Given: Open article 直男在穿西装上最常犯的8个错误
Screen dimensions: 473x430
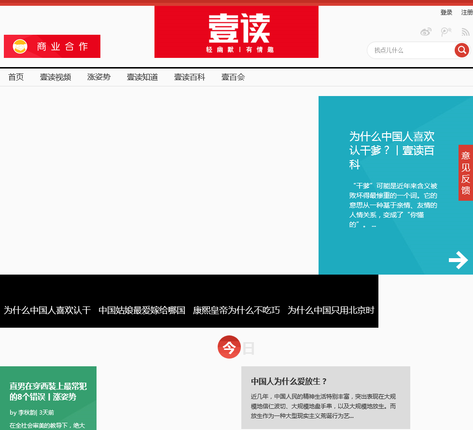Looking at the screenshot, I should pyautogui.click(x=48, y=391).
